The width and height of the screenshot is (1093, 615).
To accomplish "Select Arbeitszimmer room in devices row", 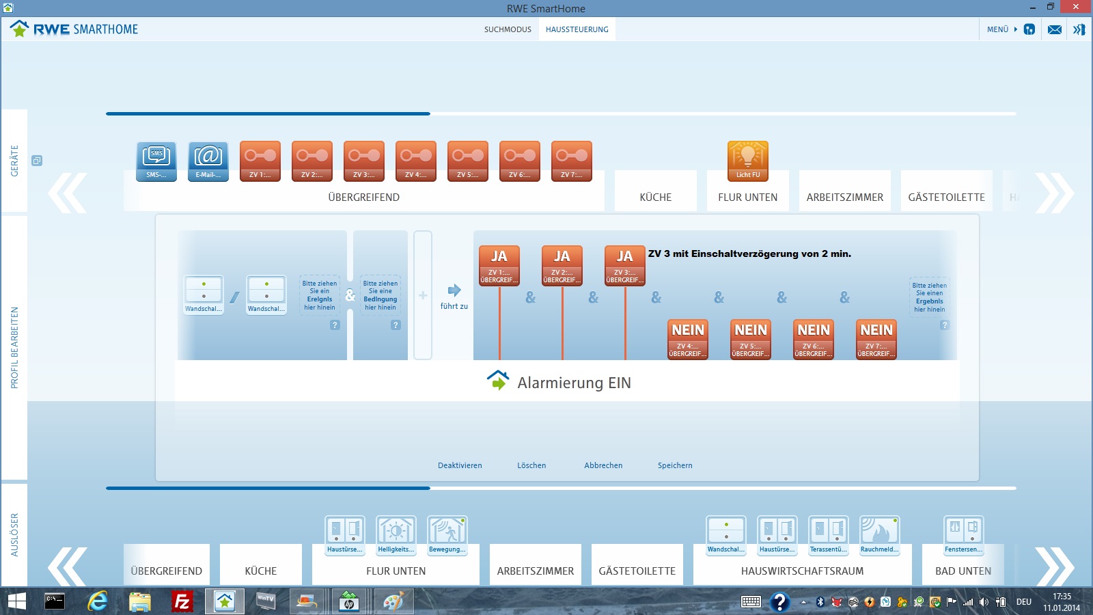I will [x=845, y=191].
